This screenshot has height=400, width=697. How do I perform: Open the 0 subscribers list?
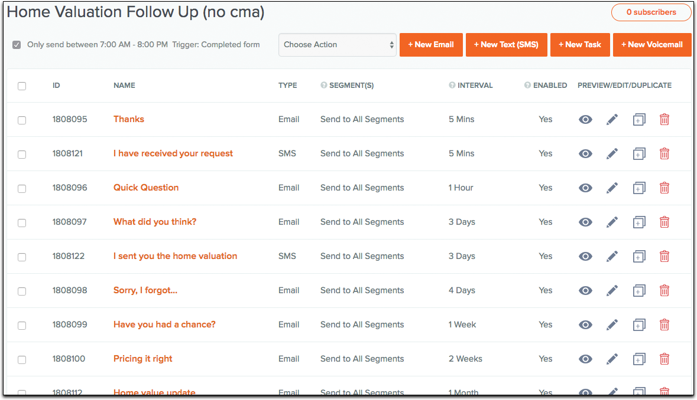click(651, 12)
